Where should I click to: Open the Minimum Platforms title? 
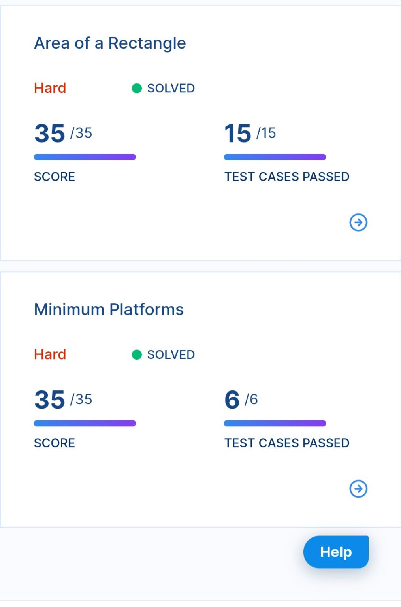[x=109, y=309]
